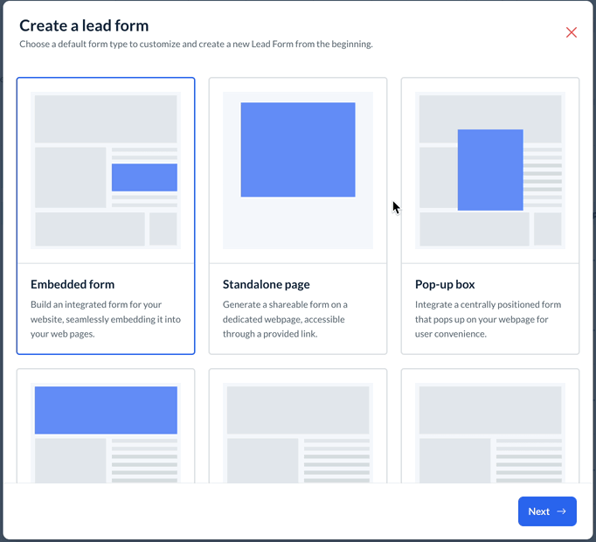Click the Pop-up box description text
This screenshot has width=596, height=542.
(488, 319)
